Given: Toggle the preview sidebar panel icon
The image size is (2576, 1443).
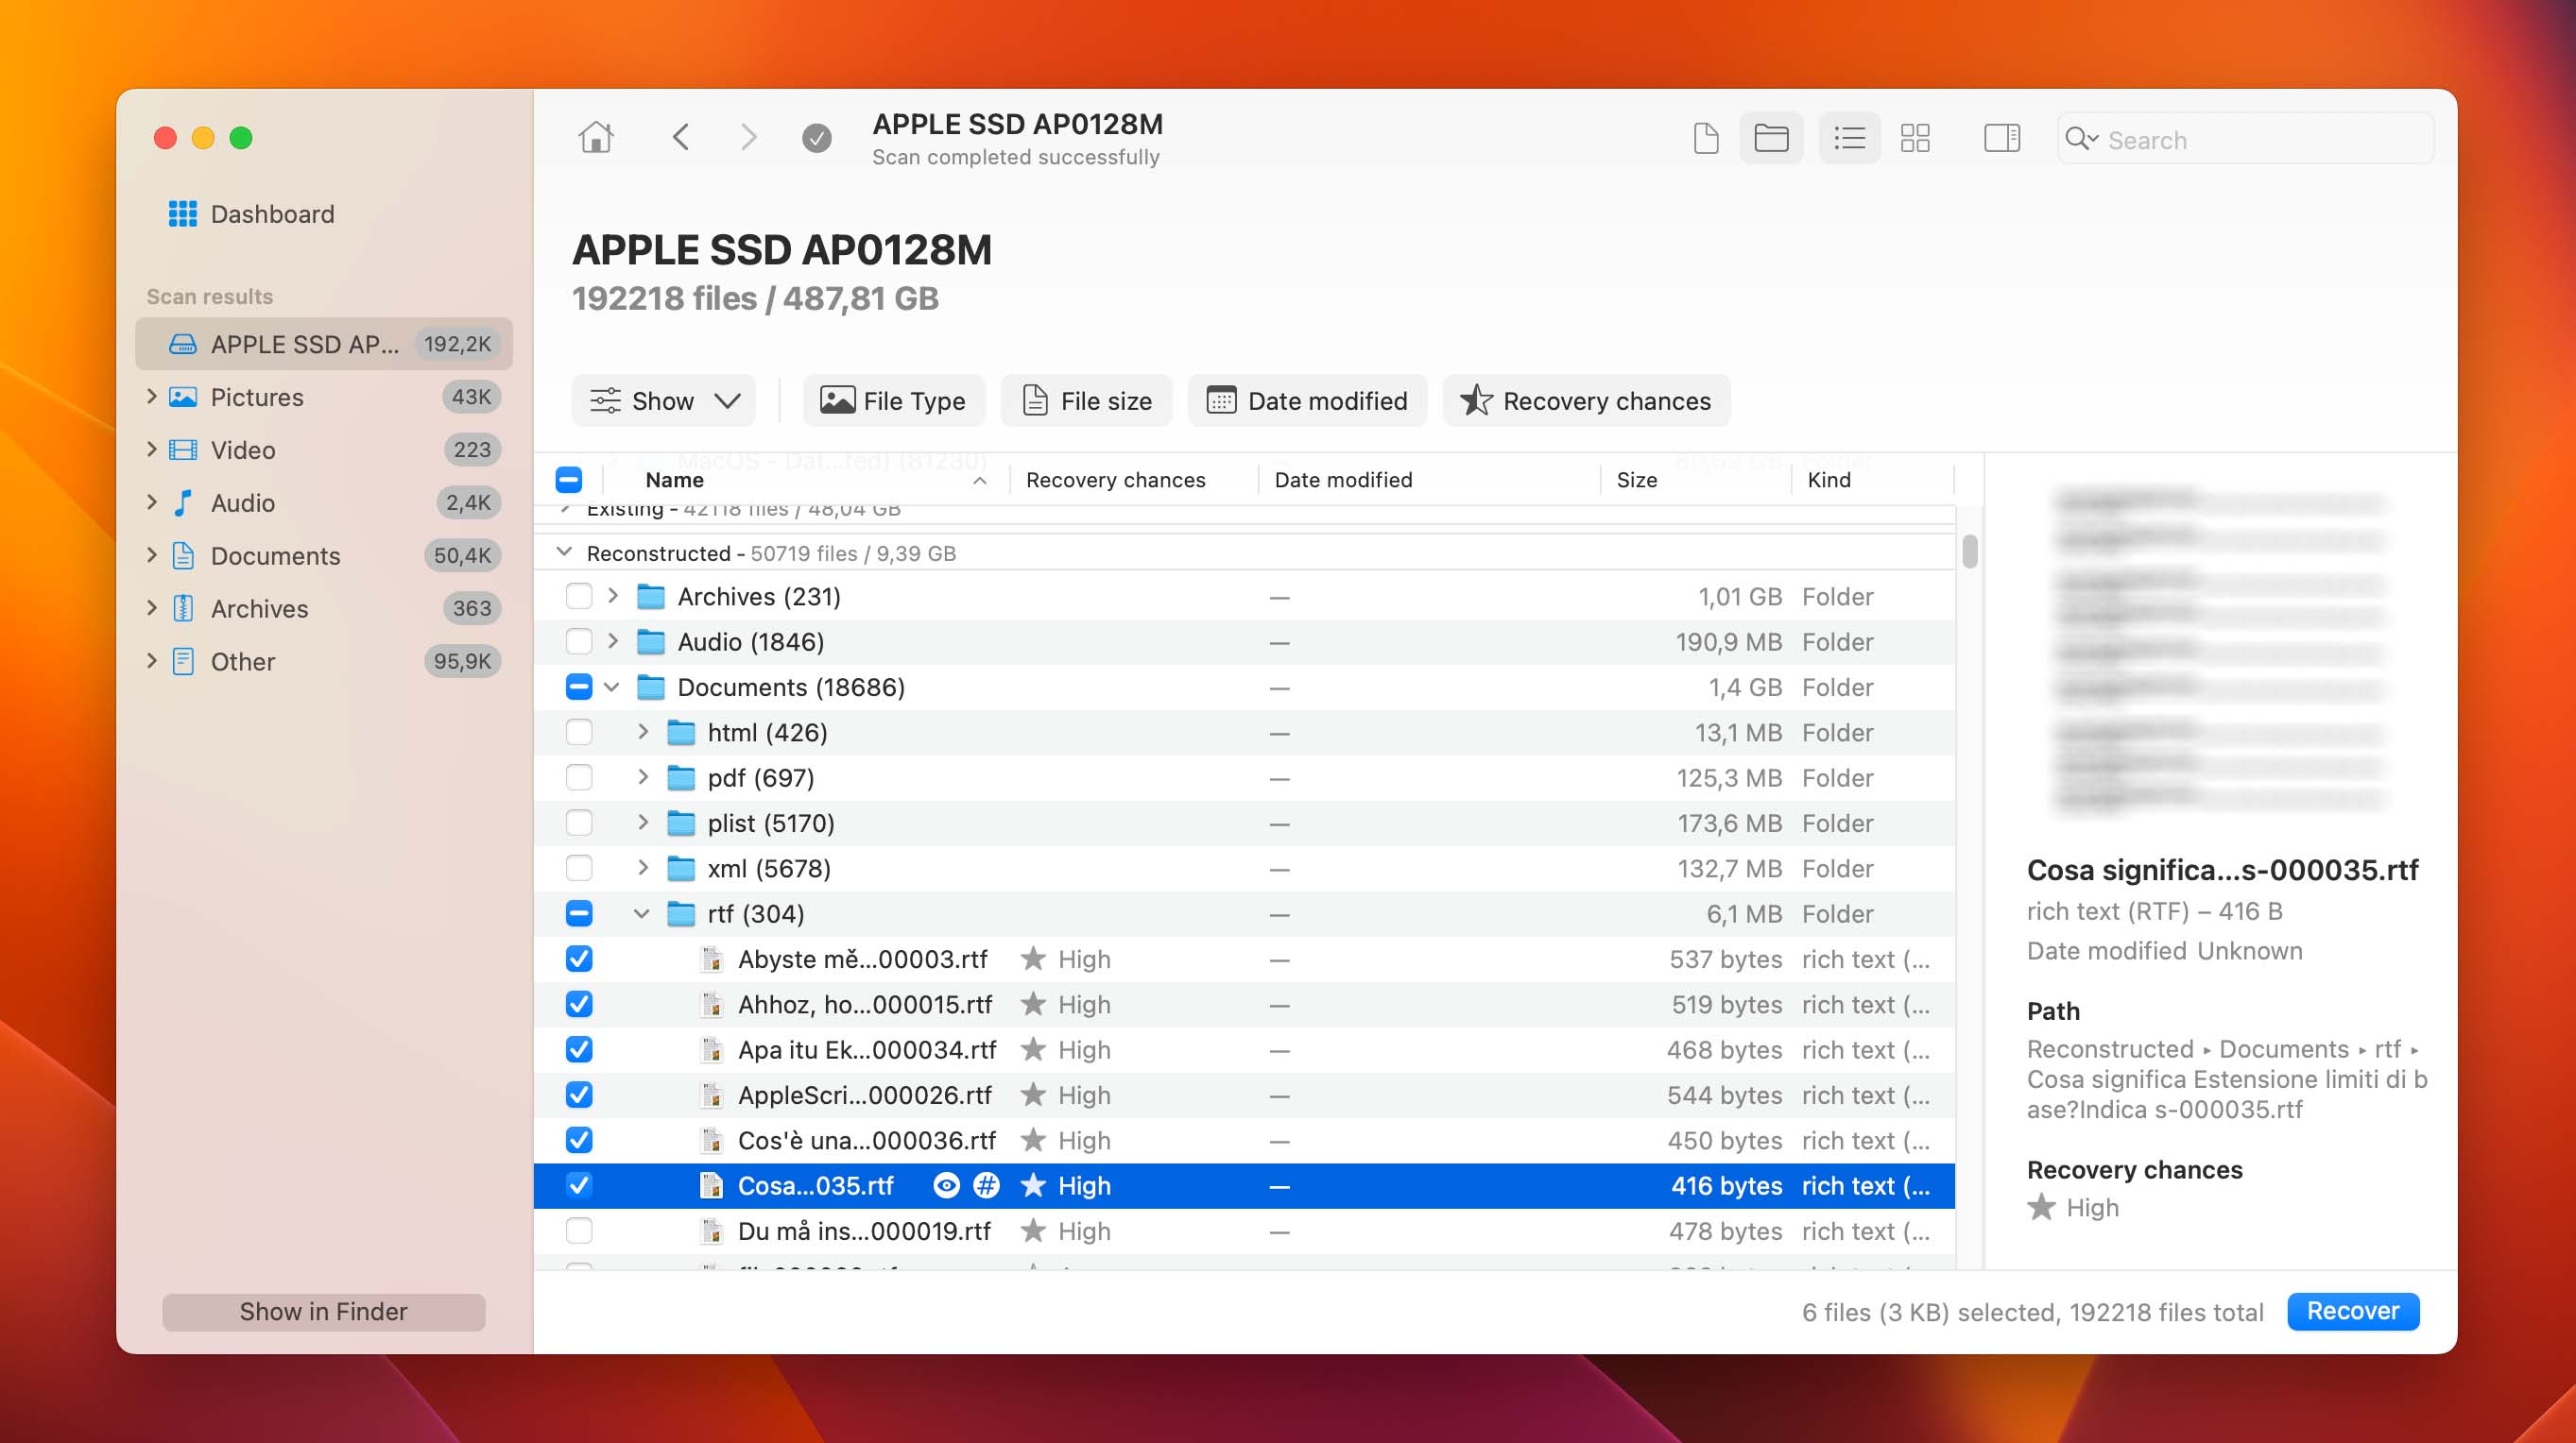Looking at the screenshot, I should [x=2002, y=138].
